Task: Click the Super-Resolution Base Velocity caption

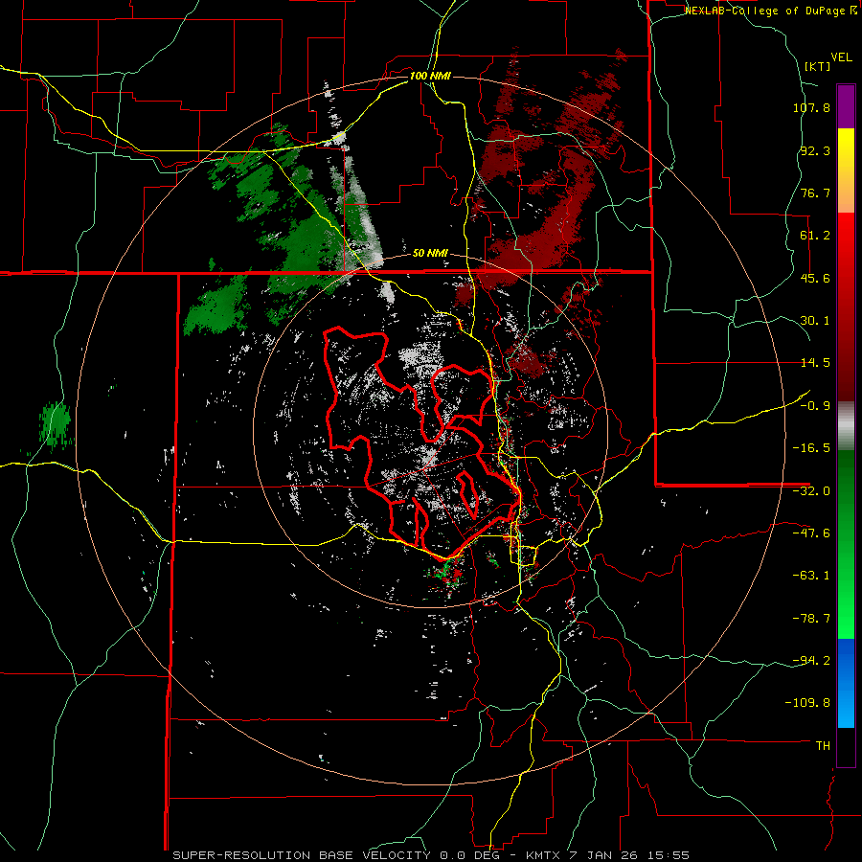Action: pyautogui.click(x=431, y=855)
